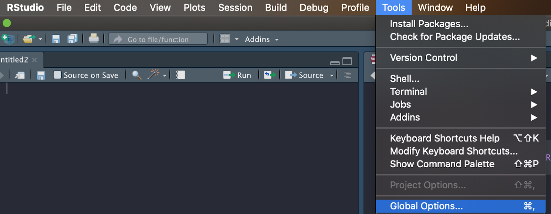Print the current file
The height and width of the screenshot is (214, 551).
(x=94, y=38)
